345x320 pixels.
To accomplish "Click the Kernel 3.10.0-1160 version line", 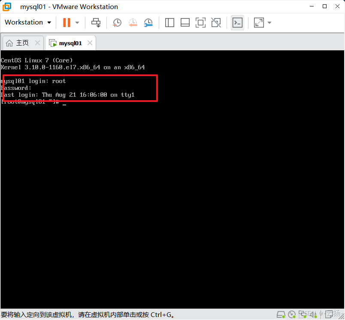I will pos(73,67).
